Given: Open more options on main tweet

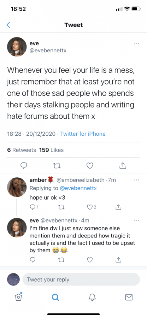Looking at the screenshot, I should coord(137,43).
